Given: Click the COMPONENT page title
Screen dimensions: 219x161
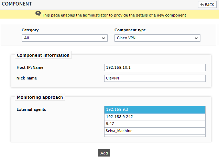Looking at the screenshot, I should pos(17,4).
